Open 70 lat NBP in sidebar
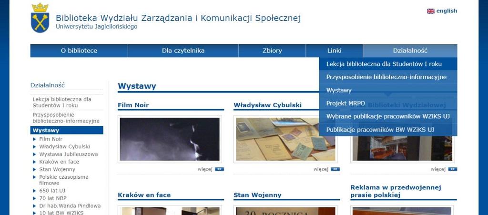The image size is (488, 215). 53,198
